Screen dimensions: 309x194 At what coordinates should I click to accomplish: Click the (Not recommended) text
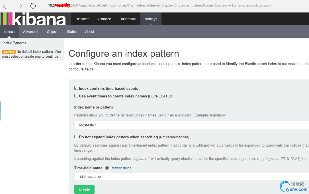[174, 137]
